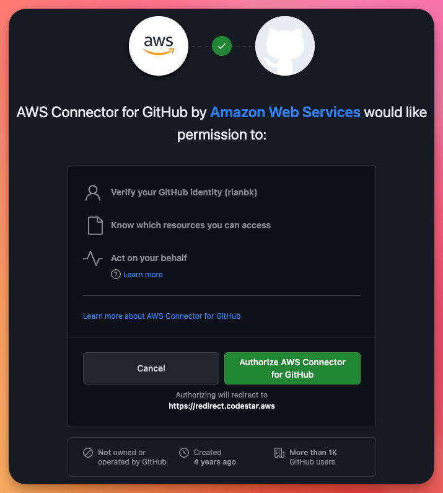Click the question mark help icon
Image resolution: width=443 pixels, height=493 pixels.
click(x=116, y=275)
